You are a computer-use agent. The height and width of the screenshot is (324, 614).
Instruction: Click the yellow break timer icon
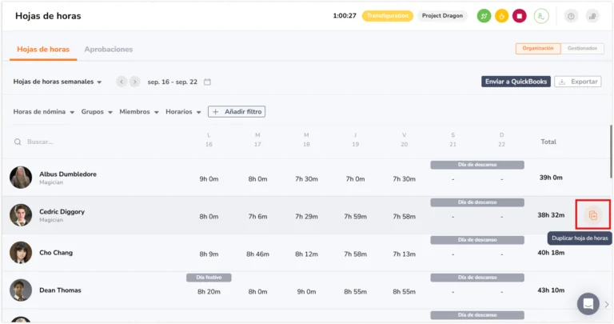(x=501, y=16)
